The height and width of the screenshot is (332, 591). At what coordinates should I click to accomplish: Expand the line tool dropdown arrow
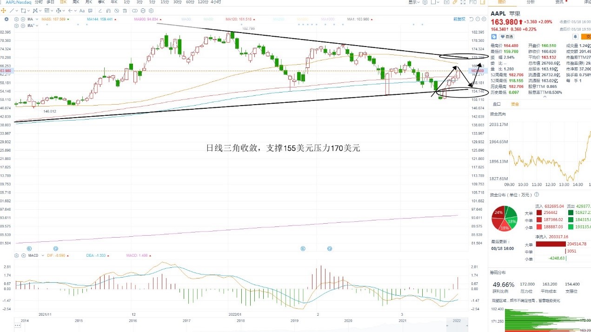(x=17, y=11)
